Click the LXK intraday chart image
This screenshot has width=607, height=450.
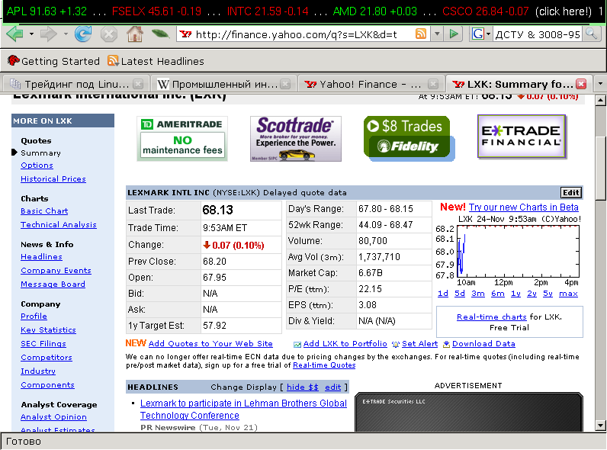(x=509, y=251)
